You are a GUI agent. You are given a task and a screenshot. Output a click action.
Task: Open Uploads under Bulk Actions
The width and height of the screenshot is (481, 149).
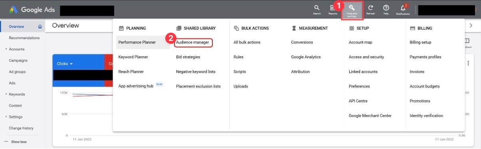point(241,86)
